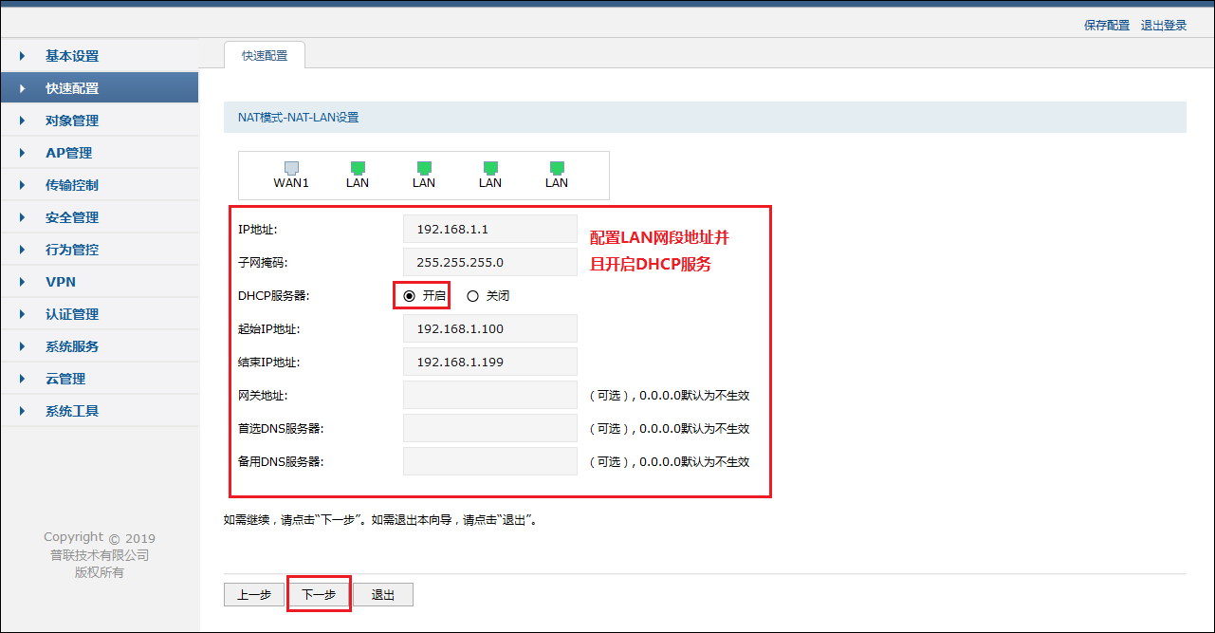This screenshot has width=1215, height=633.
Task: Click the arrow icon beside 基本设置
Action: [x=23, y=55]
